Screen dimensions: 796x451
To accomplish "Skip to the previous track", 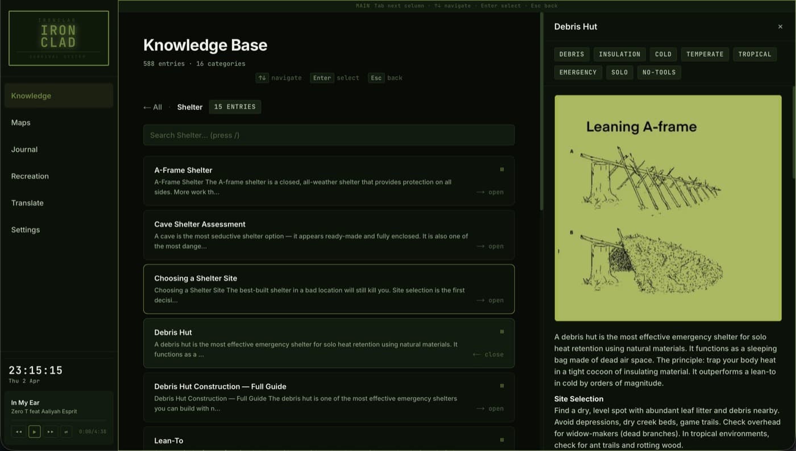I will 18,432.
